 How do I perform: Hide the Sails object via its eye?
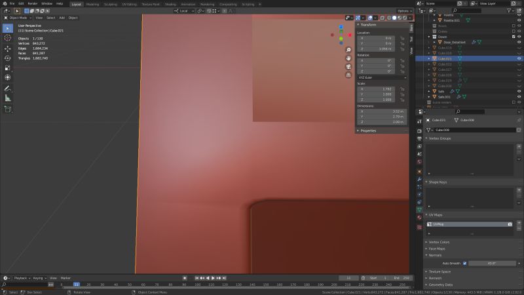519,91
